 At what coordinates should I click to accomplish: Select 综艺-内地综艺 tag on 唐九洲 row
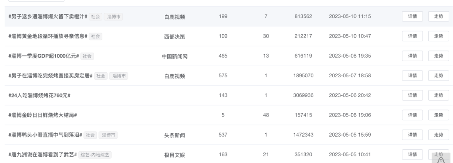click(95, 155)
